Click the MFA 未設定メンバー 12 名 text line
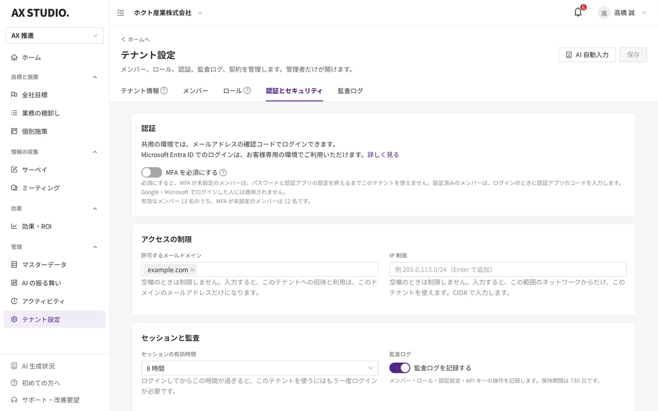Image resolution: width=658 pixels, height=411 pixels. (x=226, y=201)
